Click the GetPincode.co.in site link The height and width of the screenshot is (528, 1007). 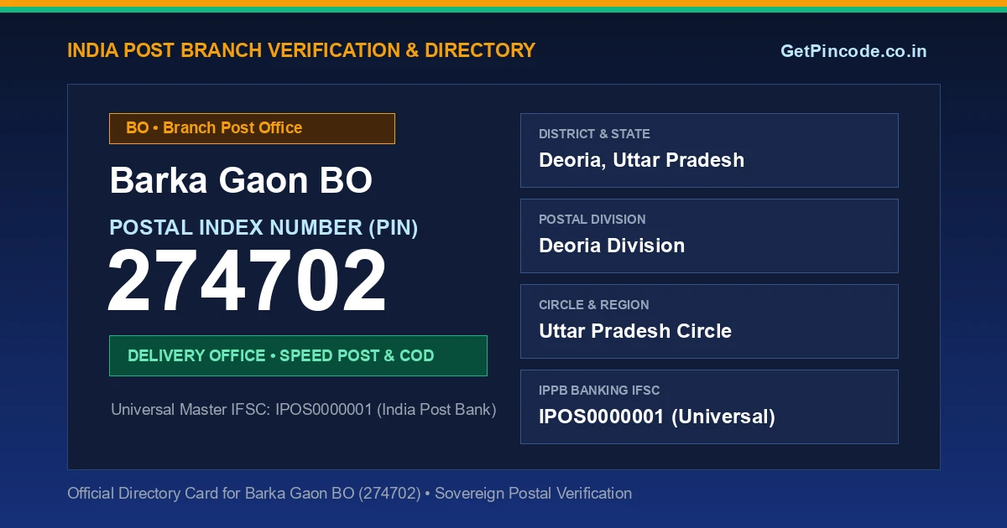(x=853, y=51)
